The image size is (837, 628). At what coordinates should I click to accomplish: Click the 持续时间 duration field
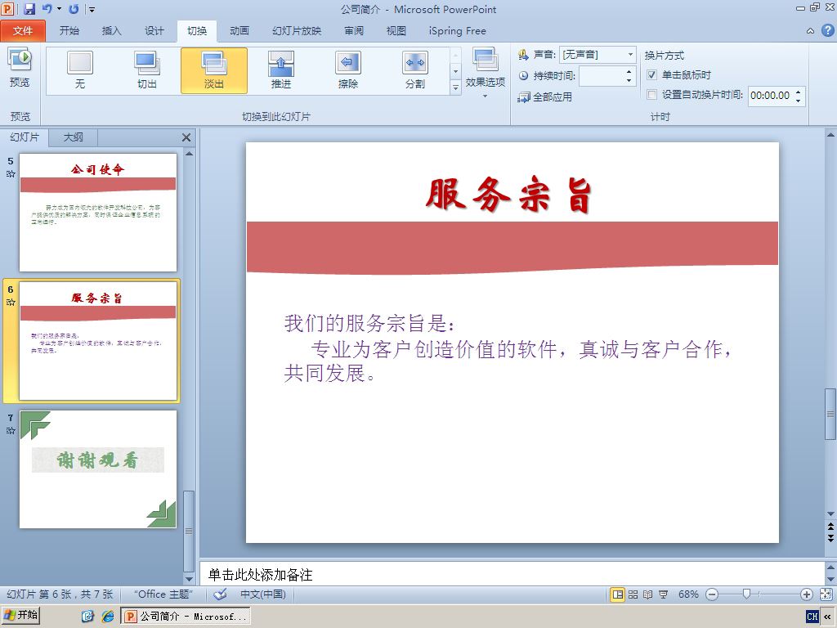click(x=602, y=76)
